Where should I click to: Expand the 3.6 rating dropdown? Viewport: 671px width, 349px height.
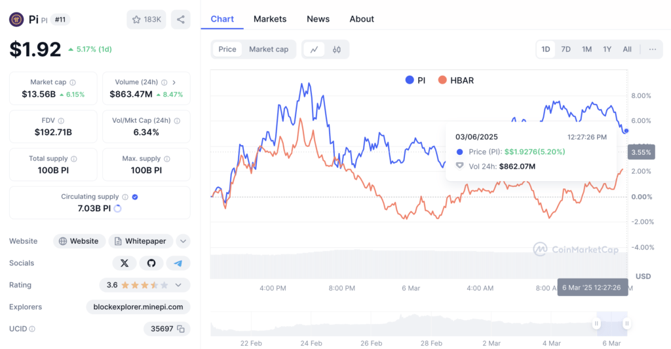(x=178, y=285)
